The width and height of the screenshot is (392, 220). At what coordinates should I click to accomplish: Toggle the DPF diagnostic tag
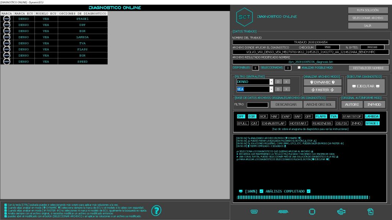(x=241, y=116)
